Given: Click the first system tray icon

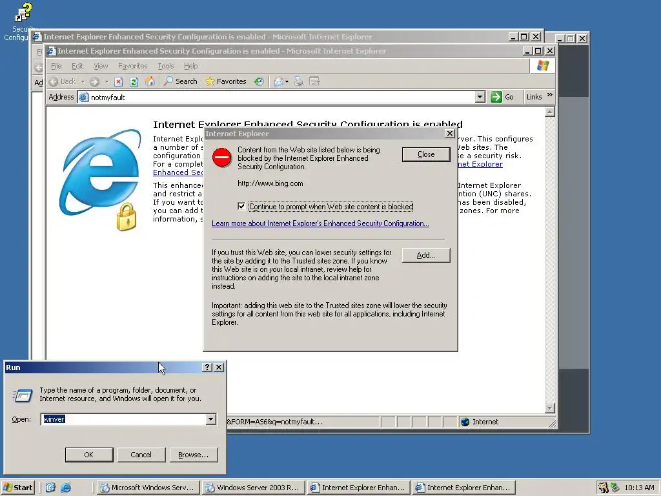Looking at the screenshot, I should pyautogui.click(x=604, y=488).
